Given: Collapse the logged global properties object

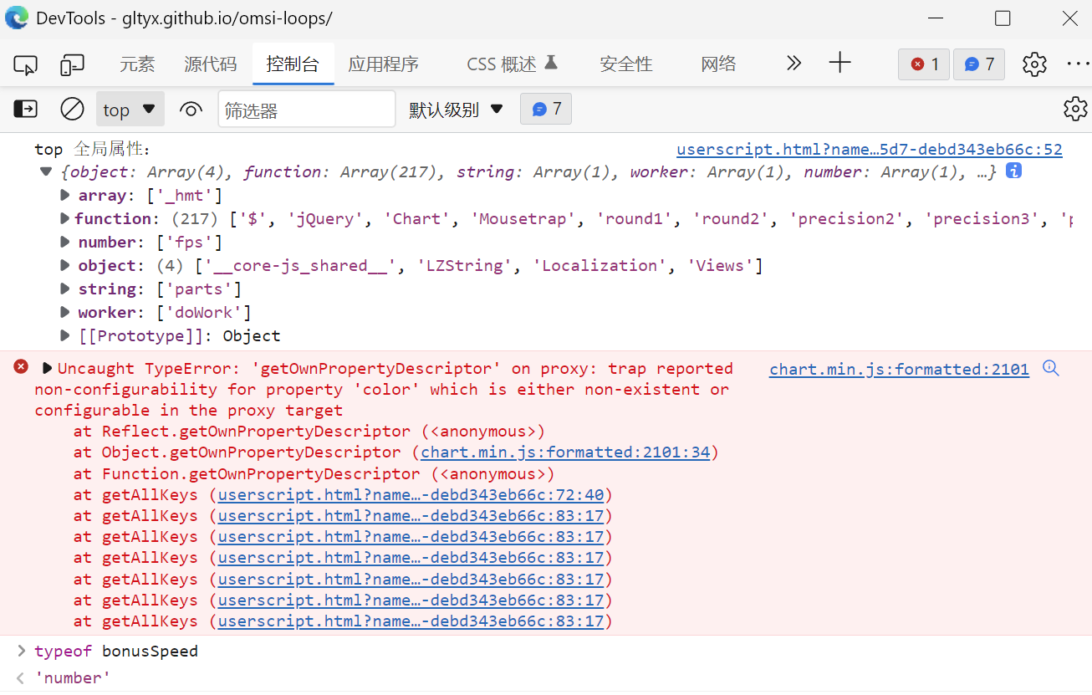Looking at the screenshot, I should tap(45, 172).
